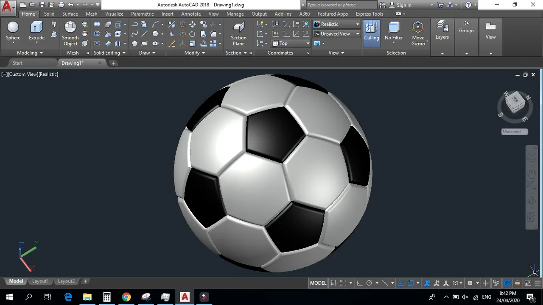Open the Layers panel button

coord(442,30)
